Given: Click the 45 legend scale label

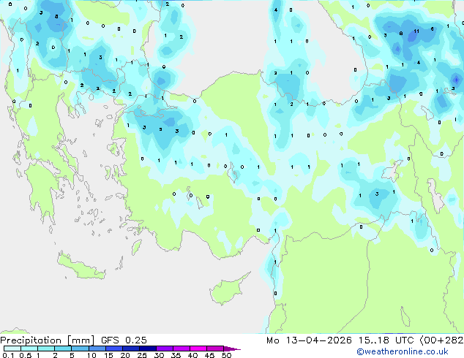Looking at the screenshot, I should tap(209, 355).
